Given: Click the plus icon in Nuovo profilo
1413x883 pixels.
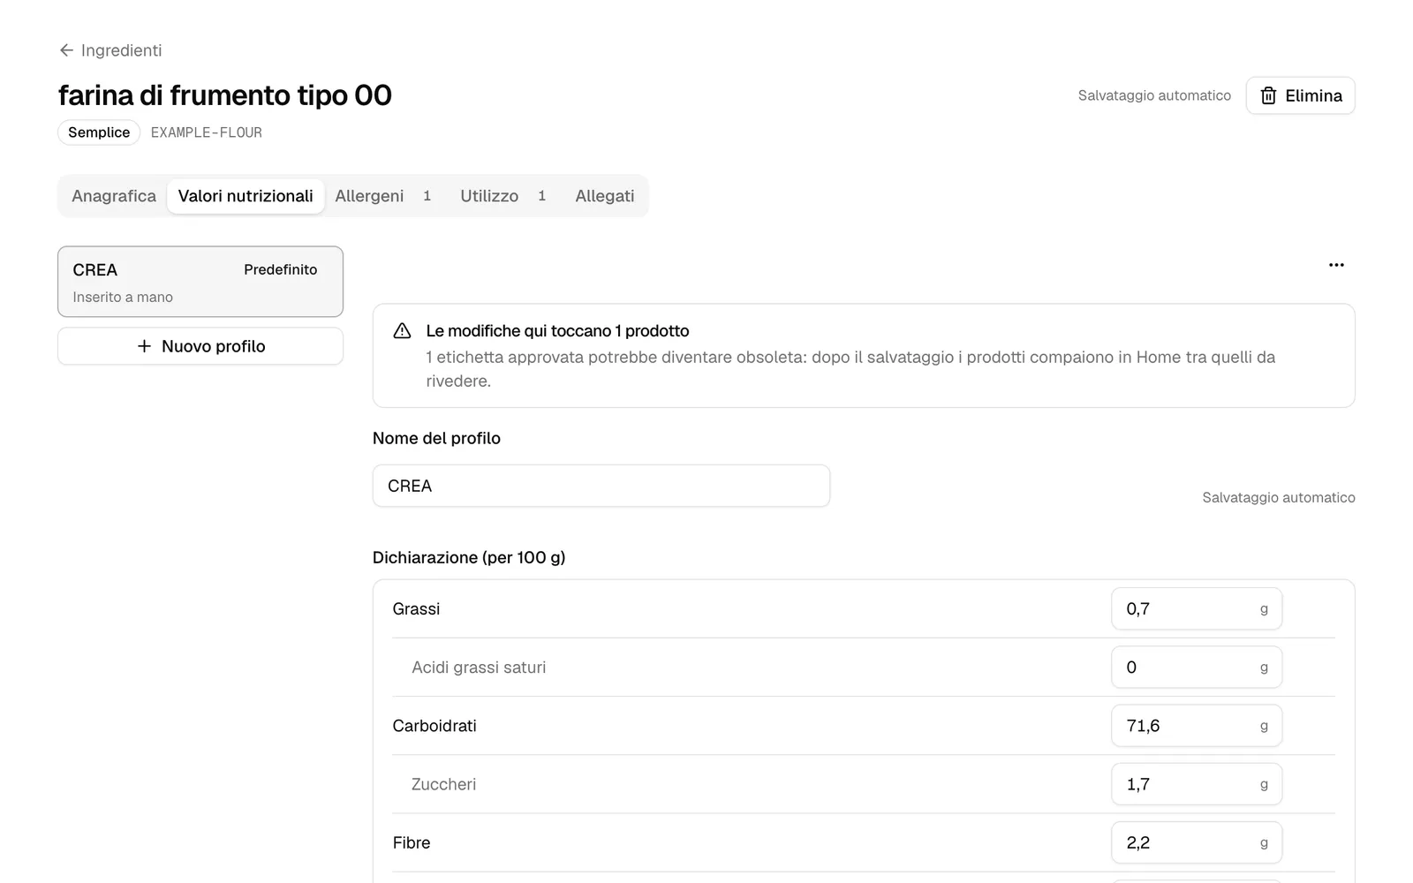Looking at the screenshot, I should point(144,346).
